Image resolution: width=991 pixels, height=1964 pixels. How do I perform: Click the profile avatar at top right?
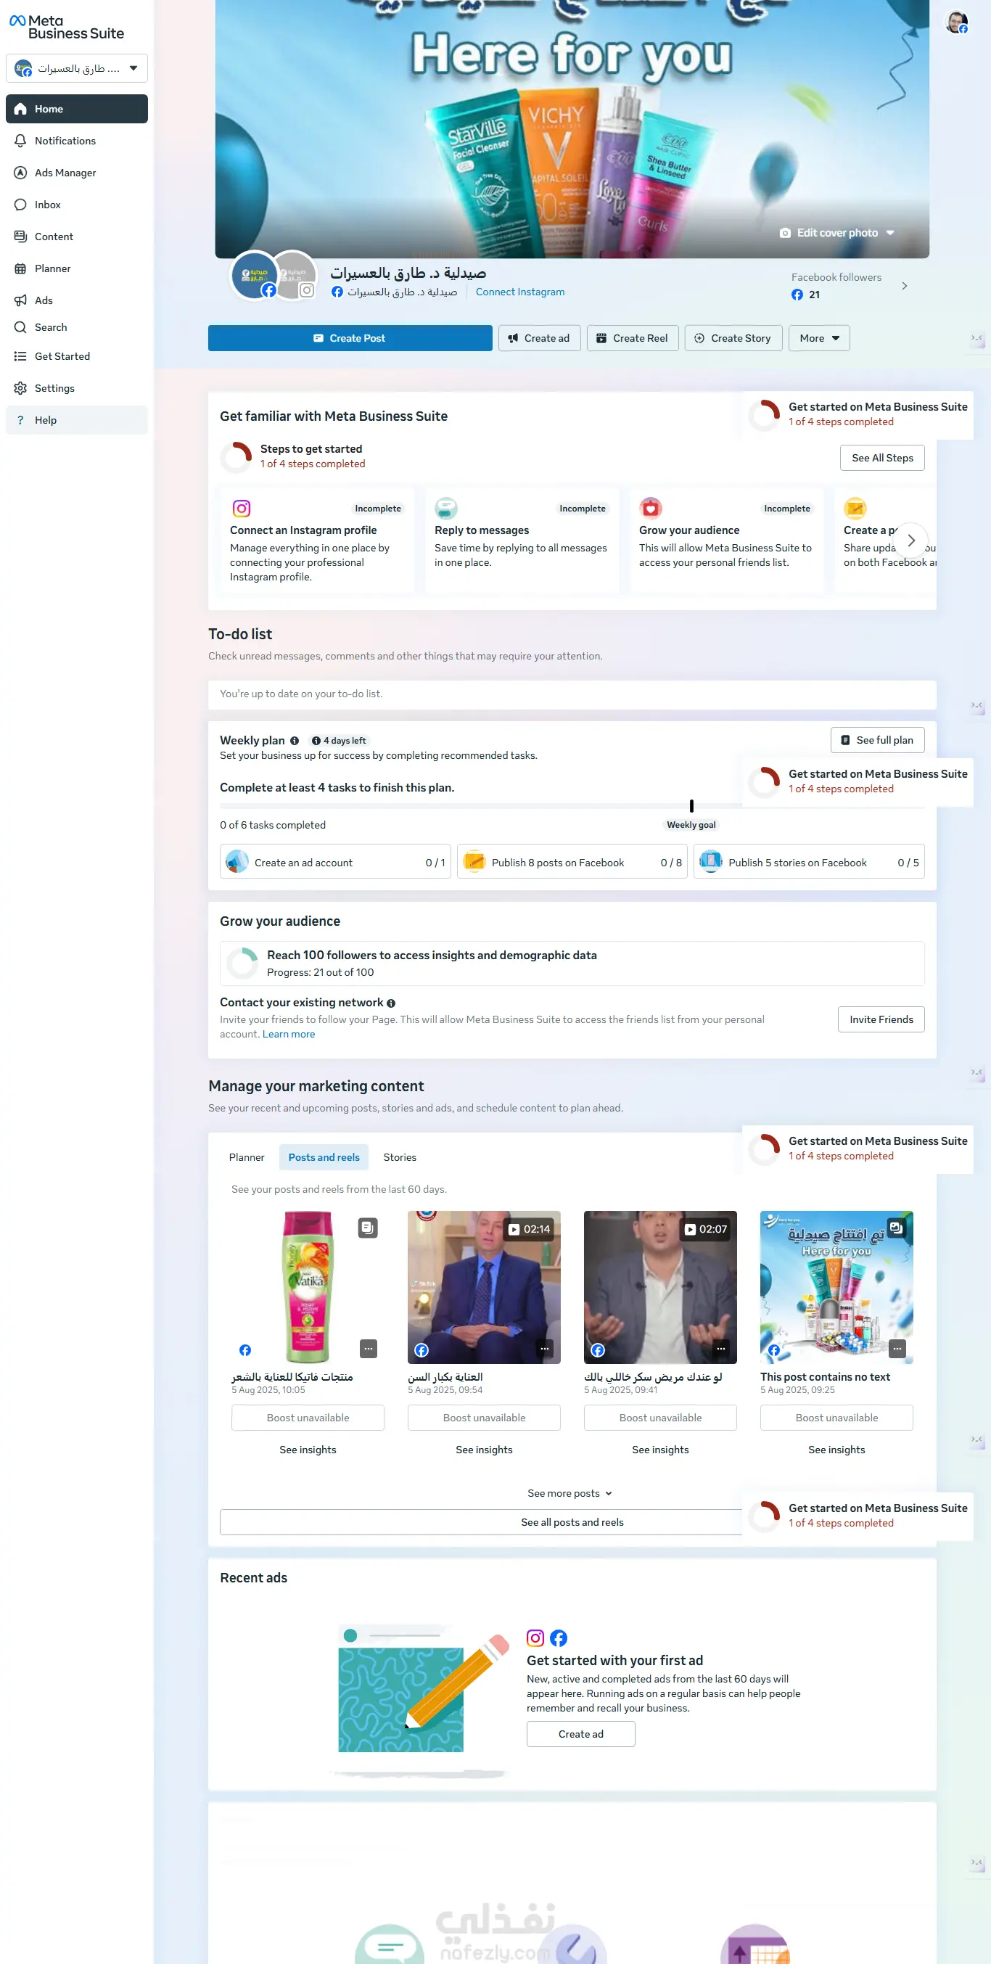[x=956, y=22]
